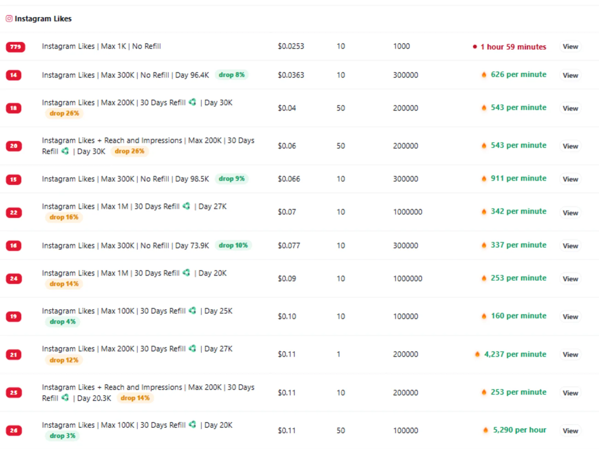Select 'Instagram Likes | Max 300K | No Refill | Day 73.9K'
This screenshot has height=449, width=599.
pyautogui.click(x=126, y=246)
